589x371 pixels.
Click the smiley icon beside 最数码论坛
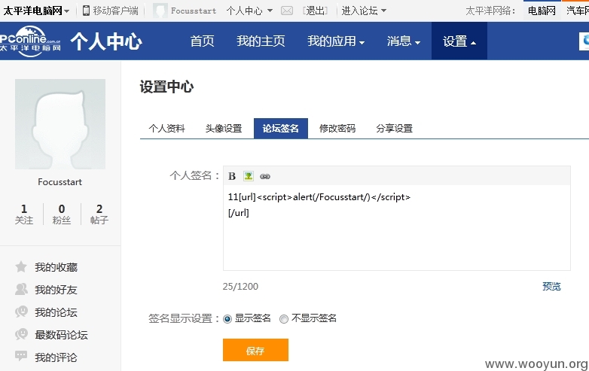tap(21, 334)
